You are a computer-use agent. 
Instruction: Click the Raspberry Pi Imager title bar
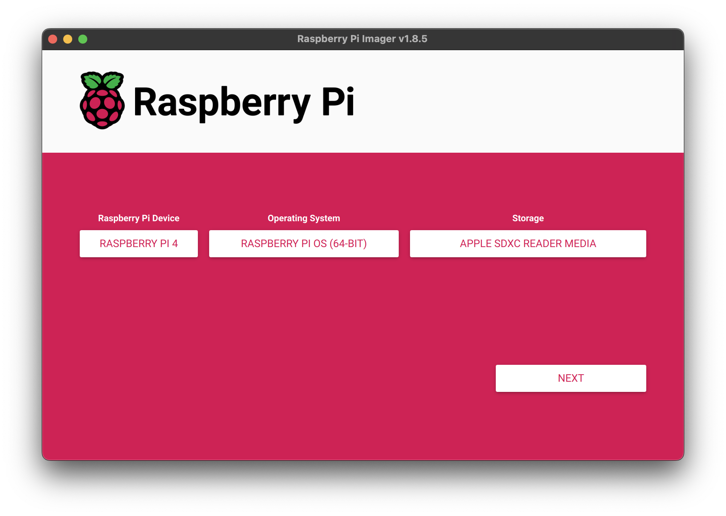click(x=362, y=39)
